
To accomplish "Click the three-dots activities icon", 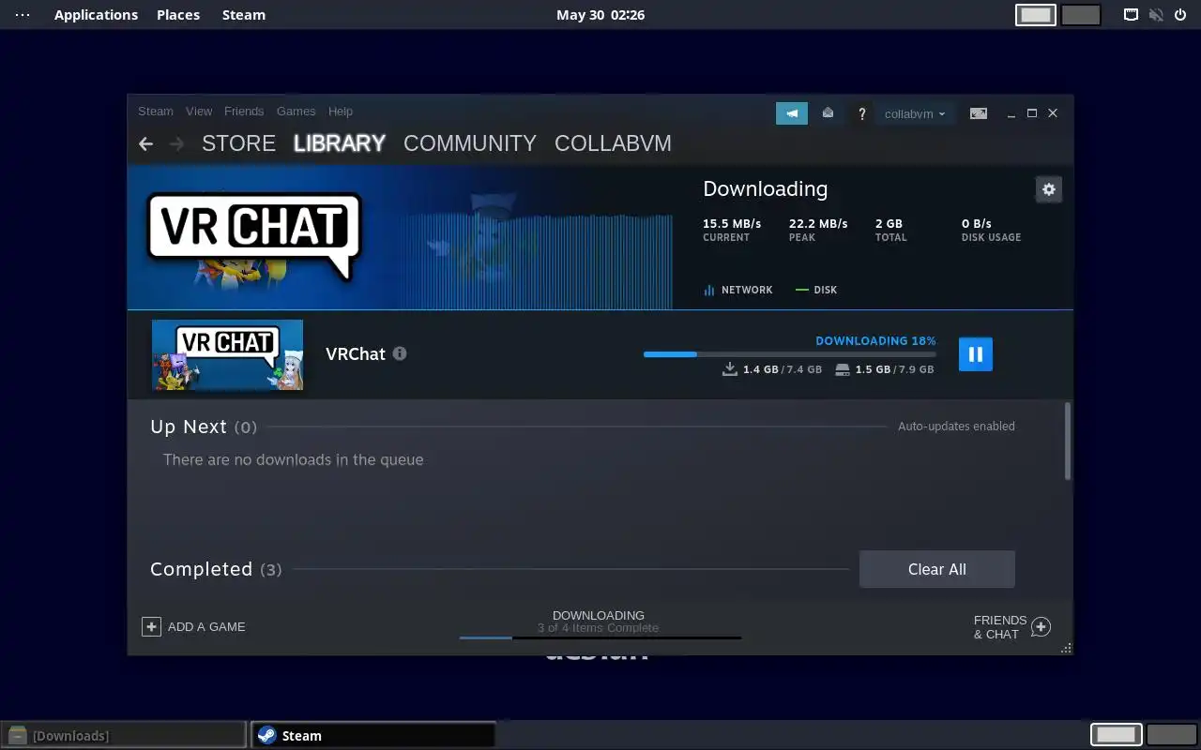I will tap(23, 15).
